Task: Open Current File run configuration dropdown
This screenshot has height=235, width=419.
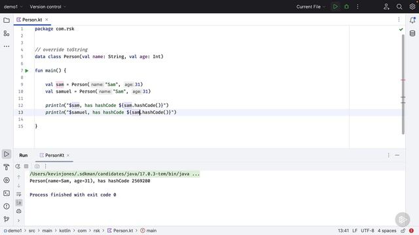Action: tap(311, 7)
